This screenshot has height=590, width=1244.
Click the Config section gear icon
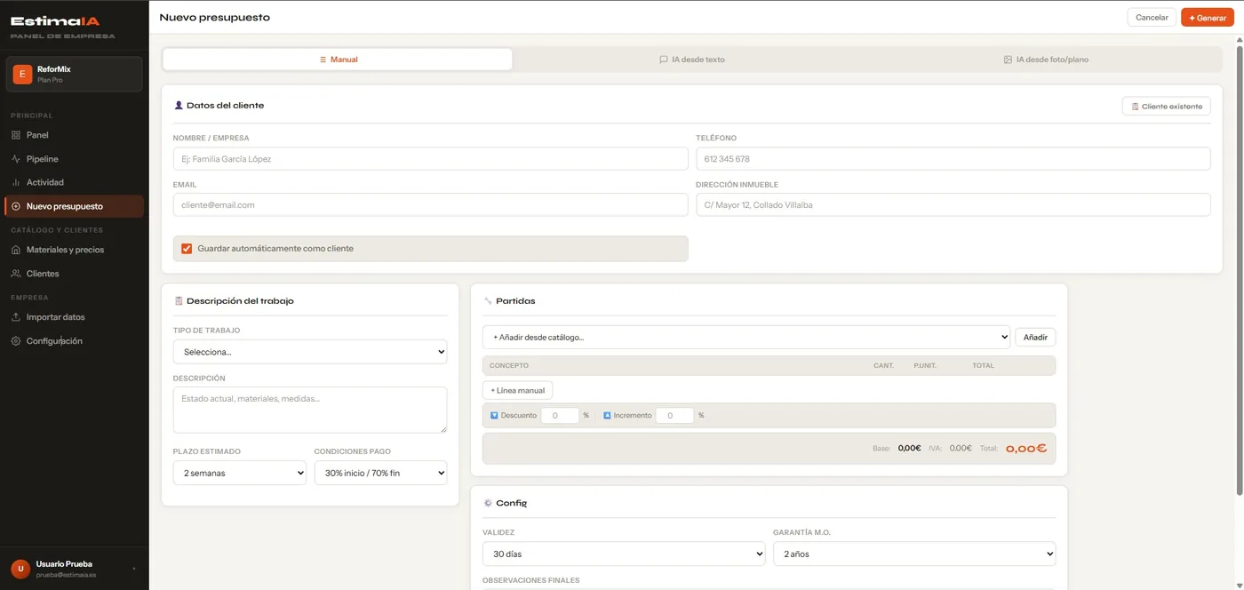[488, 503]
